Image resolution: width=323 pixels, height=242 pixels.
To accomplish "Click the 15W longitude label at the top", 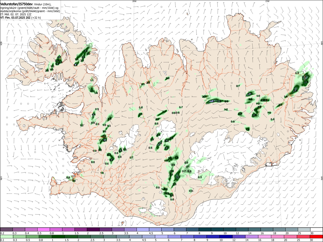I will point(267,1).
